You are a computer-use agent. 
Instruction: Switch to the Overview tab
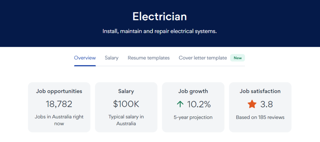click(85, 58)
